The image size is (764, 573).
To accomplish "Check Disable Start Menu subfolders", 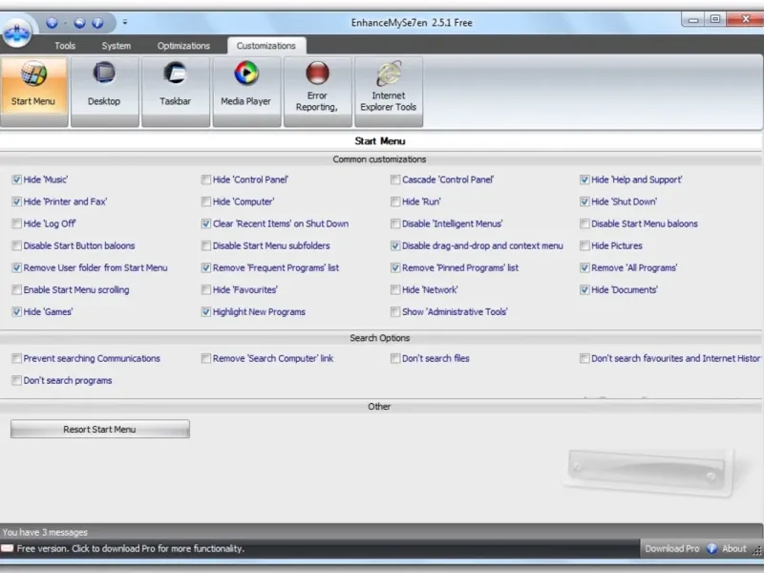I will (x=206, y=245).
